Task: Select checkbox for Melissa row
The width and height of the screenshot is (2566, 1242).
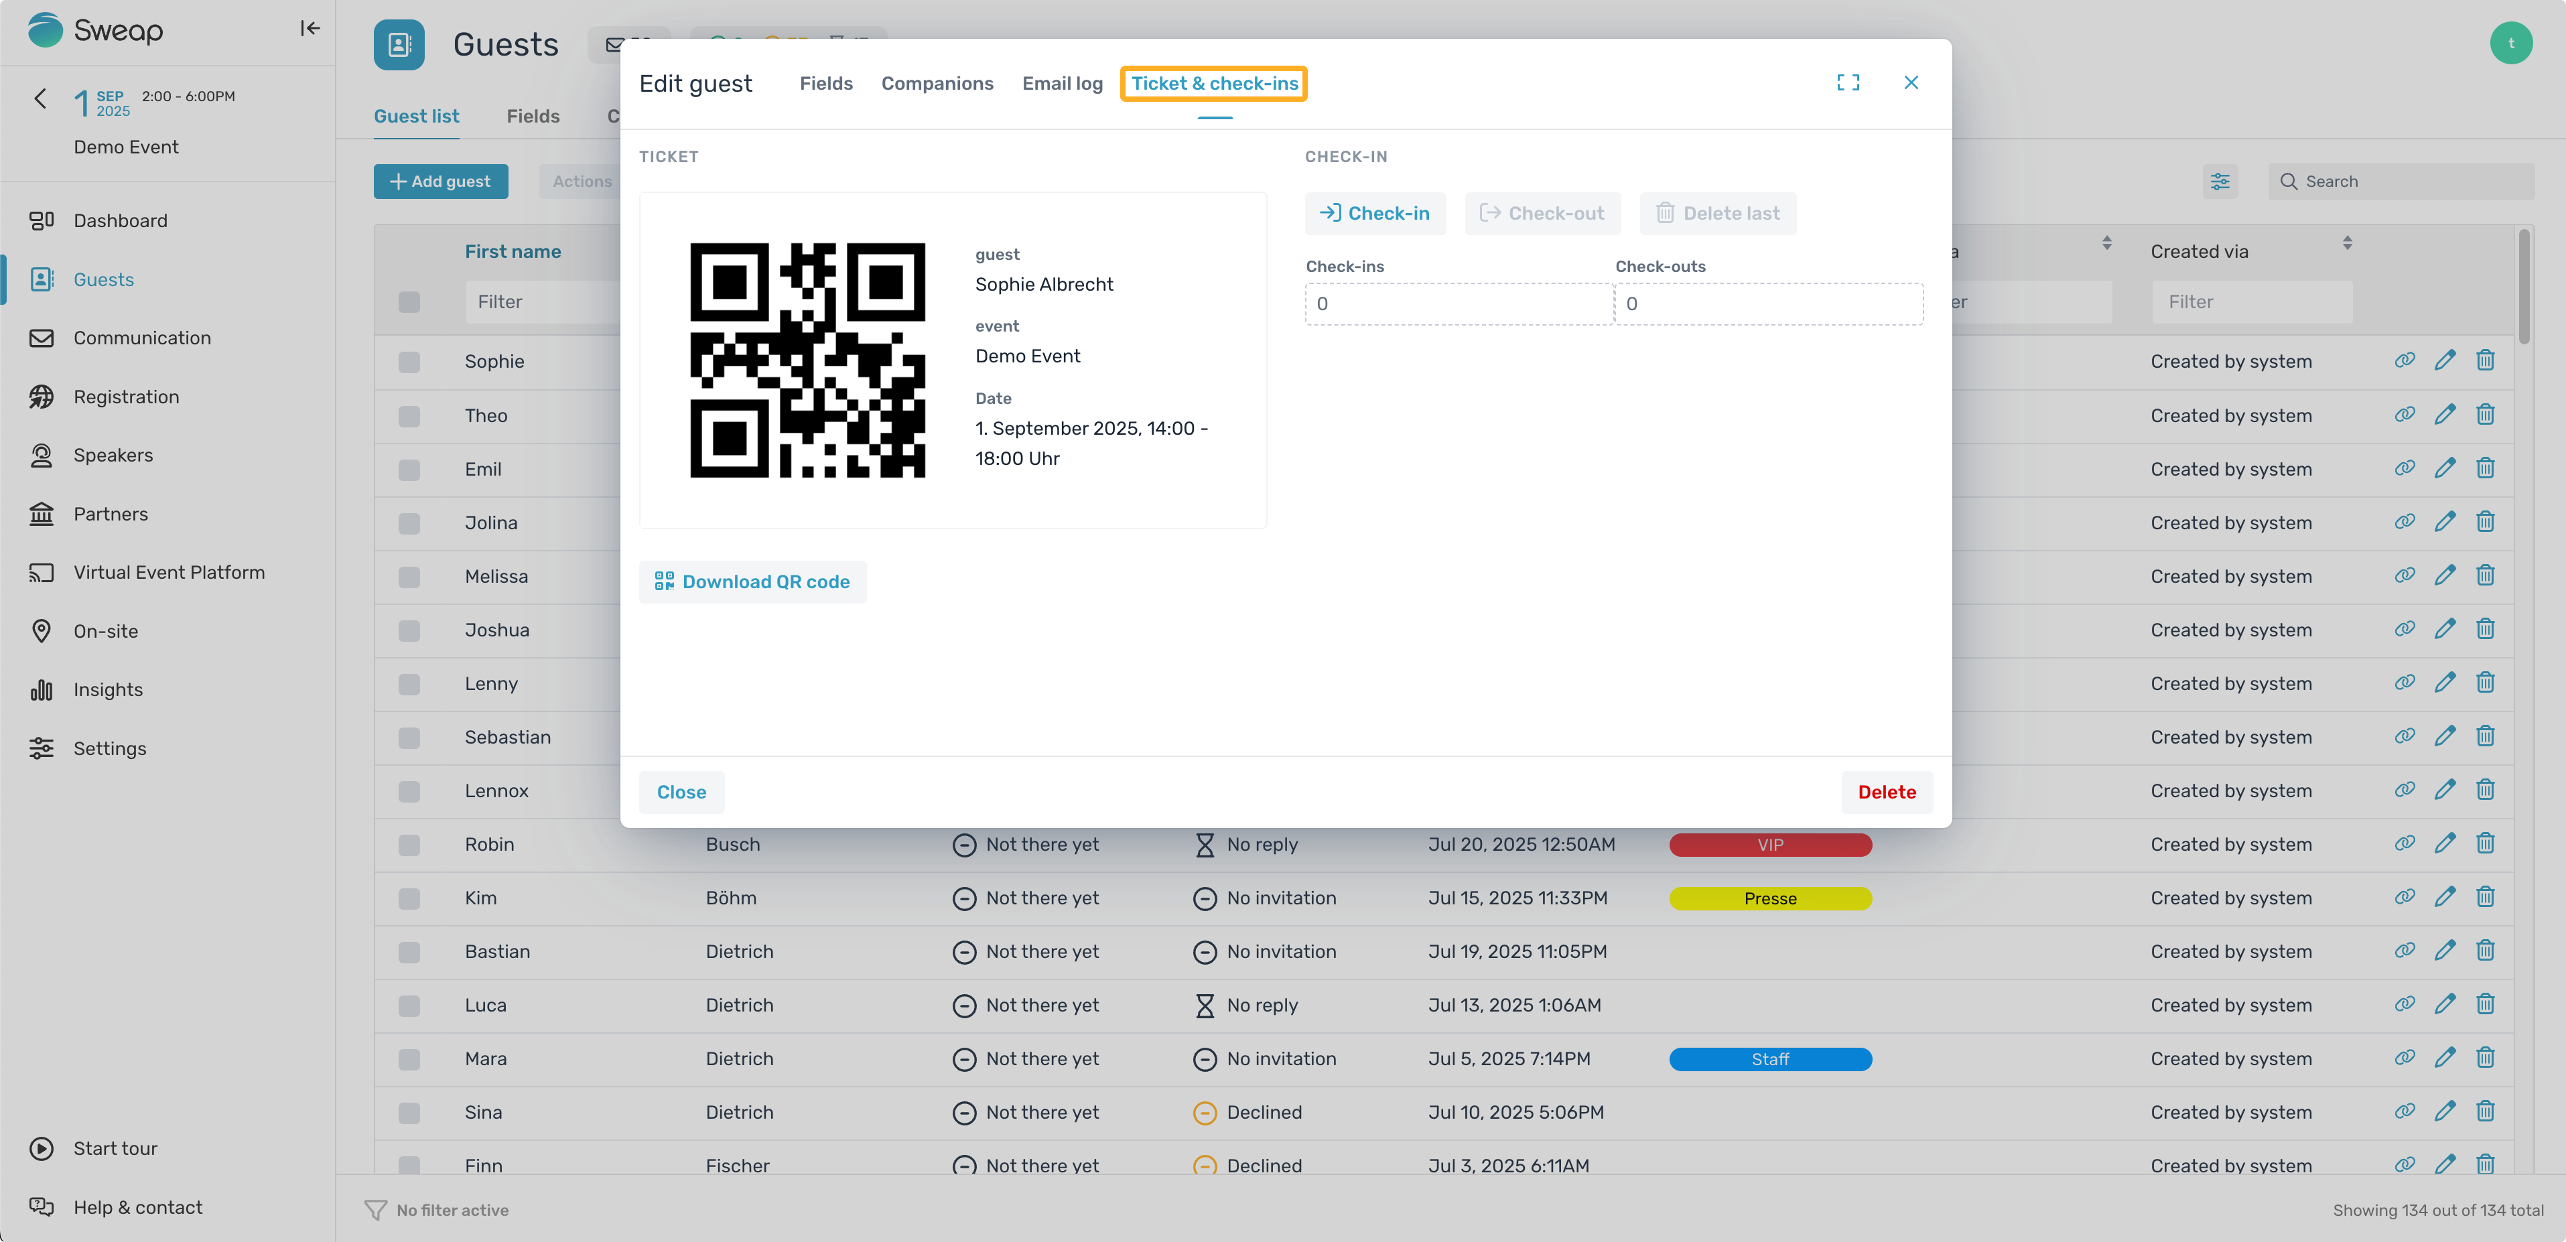Action: coord(409,577)
